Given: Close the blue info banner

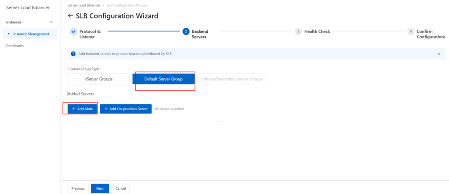Looking at the screenshot, I should pyautogui.click(x=439, y=54).
